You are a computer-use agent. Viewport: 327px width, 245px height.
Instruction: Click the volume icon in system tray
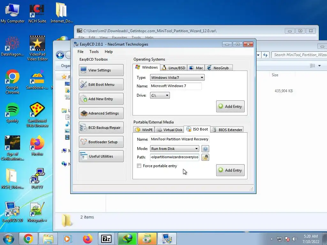coord(294,239)
